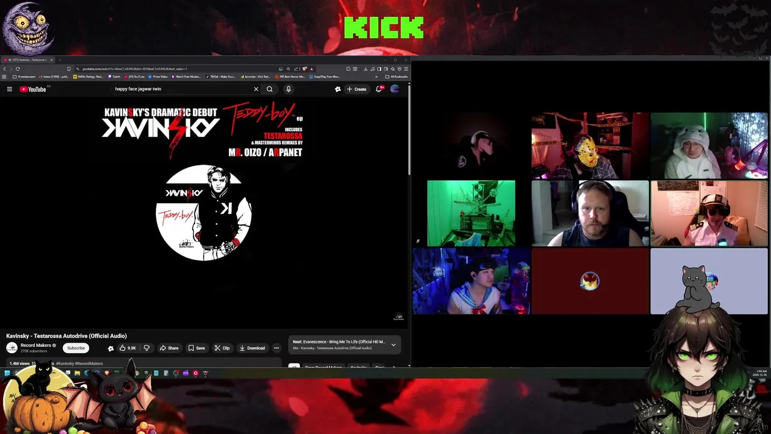Select the red background avatar tile

tap(590, 281)
